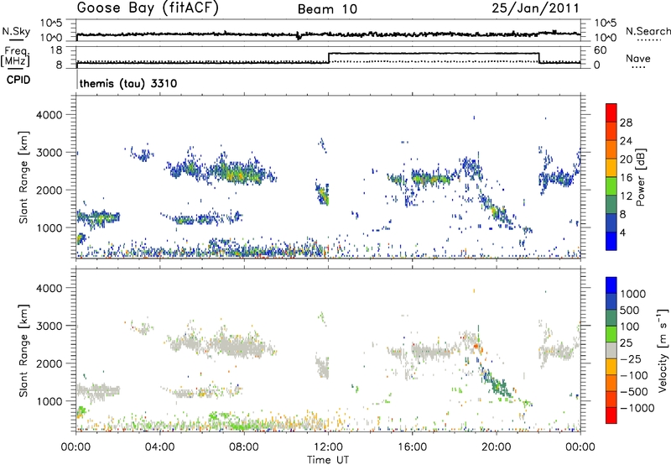Click the 'Velocity [m s-1]' color bar title

point(663,350)
